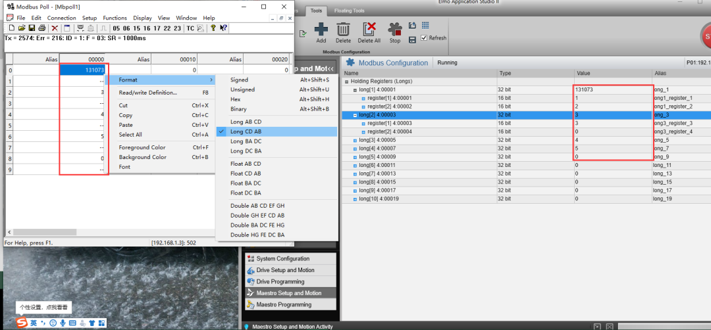The width and height of the screenshot is (711, 330).
Task: Click the pulse waveform icon in Modbus Poll toolbar
Action: (x=103, y=28)
